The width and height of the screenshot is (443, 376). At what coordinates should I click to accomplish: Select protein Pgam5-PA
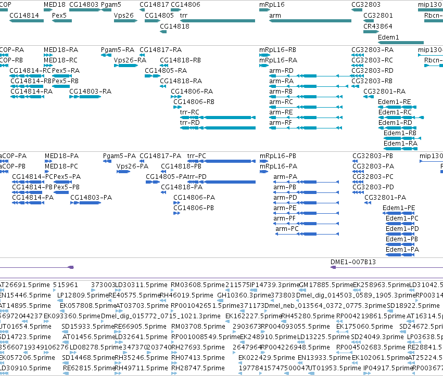coord(119,156)
